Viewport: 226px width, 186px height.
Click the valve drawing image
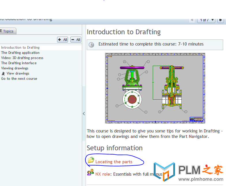pyautogui.click(x=155, y=88)
